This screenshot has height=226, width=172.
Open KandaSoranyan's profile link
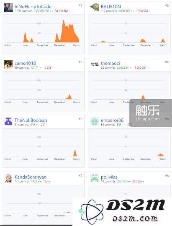click(x=31, y=177)
